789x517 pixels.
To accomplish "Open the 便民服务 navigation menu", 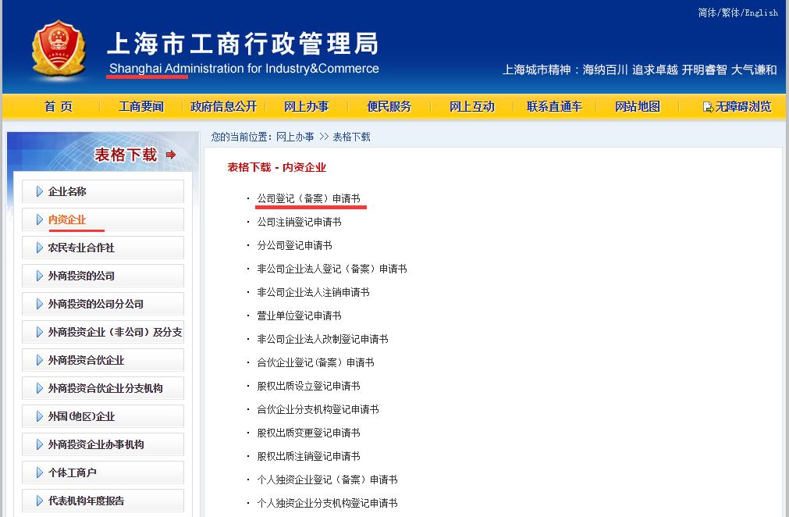I will tap(389, 106).
